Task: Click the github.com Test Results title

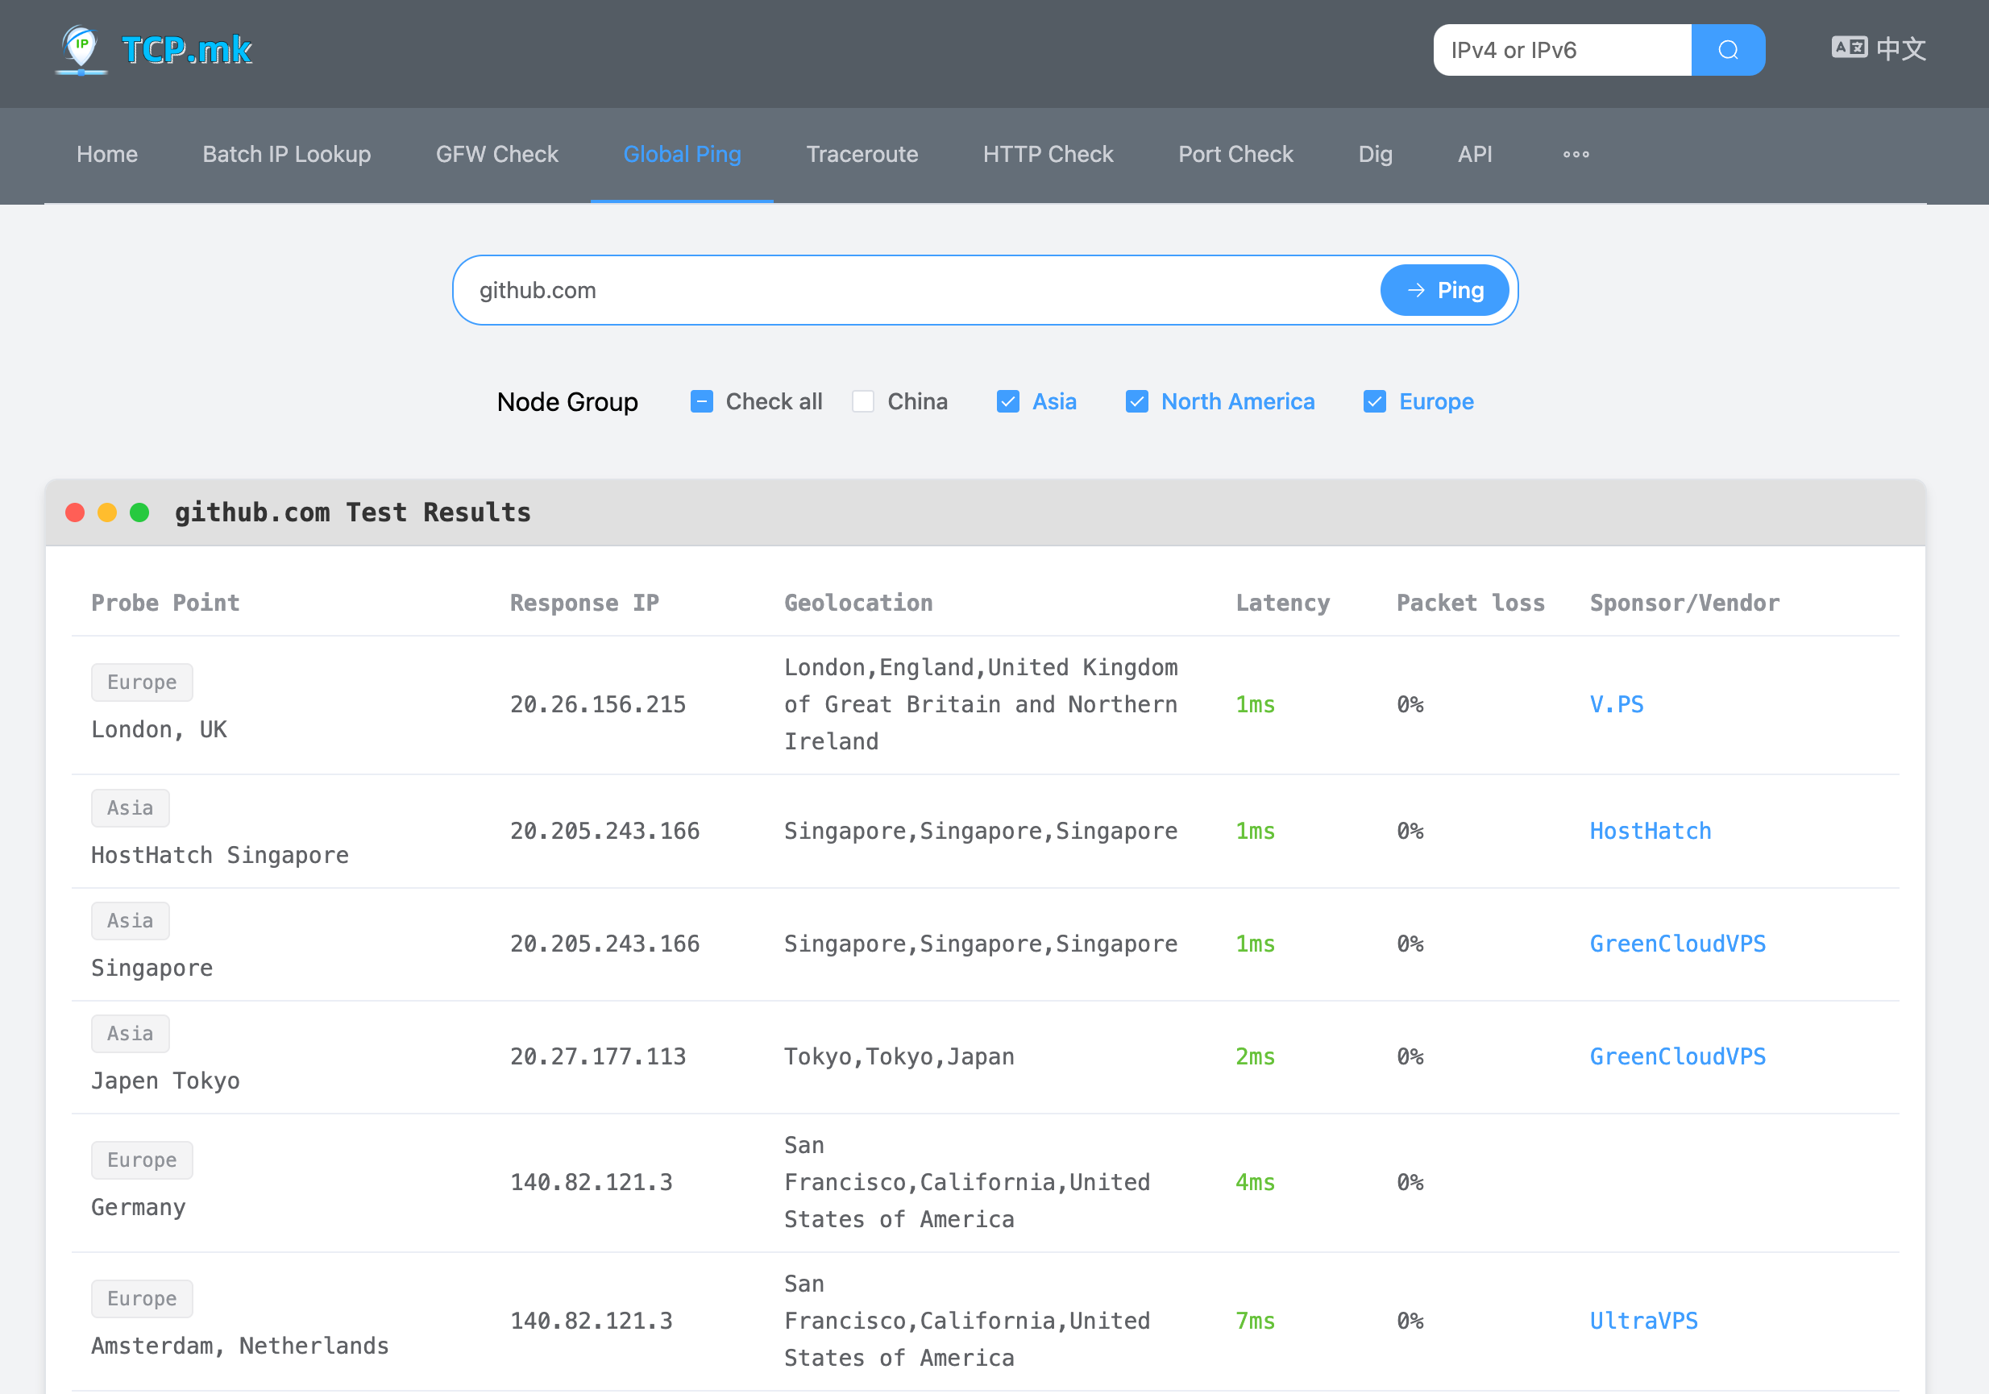Action: [x=352, y=512]
